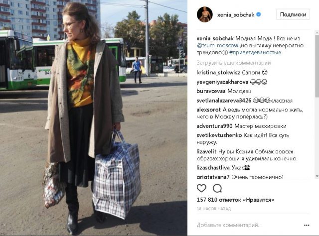Open alexsorot commenter profile
Screen dimensions: 319x236
pos(208,110)
